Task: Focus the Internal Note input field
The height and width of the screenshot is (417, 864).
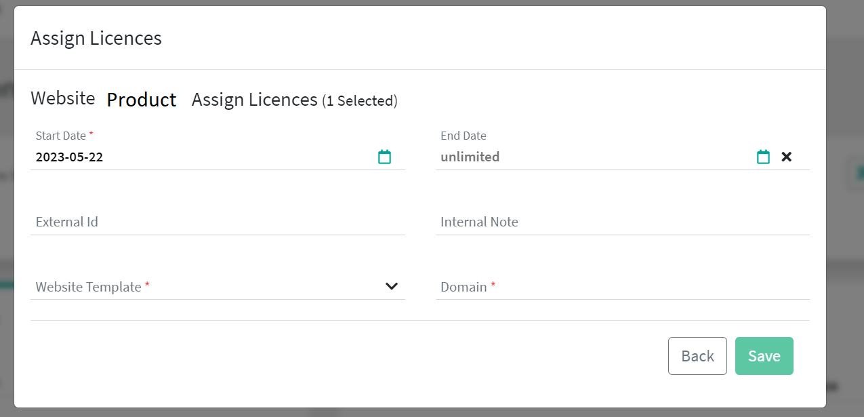Action: (x=622, y=222)
